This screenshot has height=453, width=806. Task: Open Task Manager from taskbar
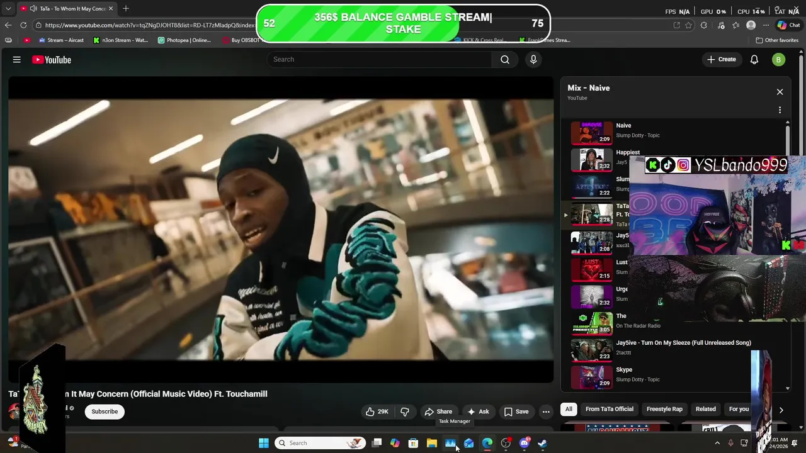[x=450, y=443]
